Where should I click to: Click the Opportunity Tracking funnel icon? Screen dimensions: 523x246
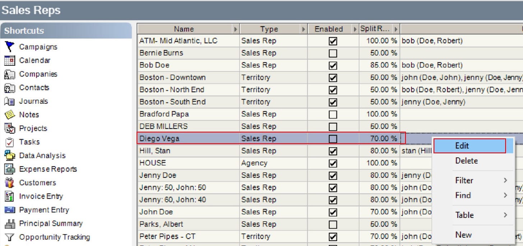pos(10,237)
